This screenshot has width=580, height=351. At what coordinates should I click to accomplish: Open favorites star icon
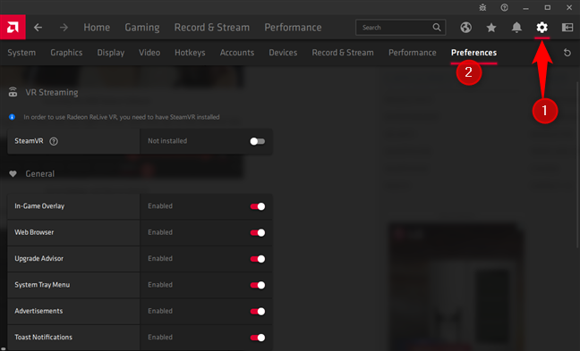[491, 28]
